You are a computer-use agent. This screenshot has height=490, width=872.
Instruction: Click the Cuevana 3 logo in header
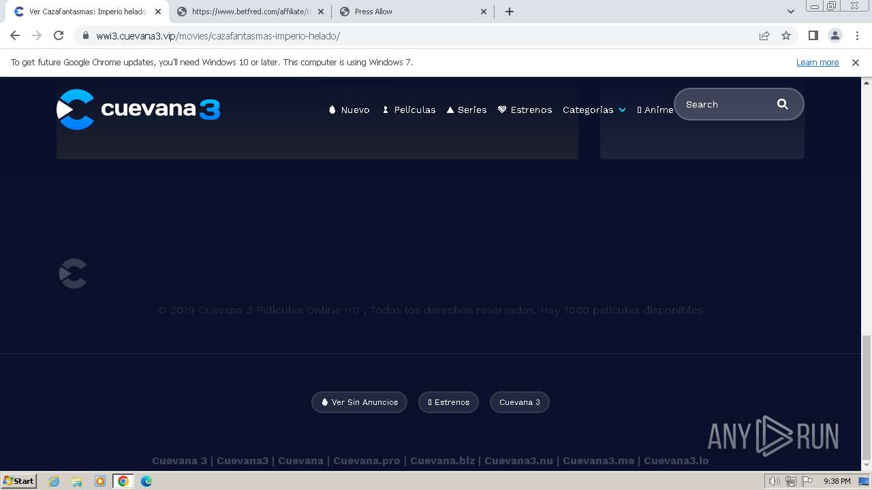click(x=138, y=109)
